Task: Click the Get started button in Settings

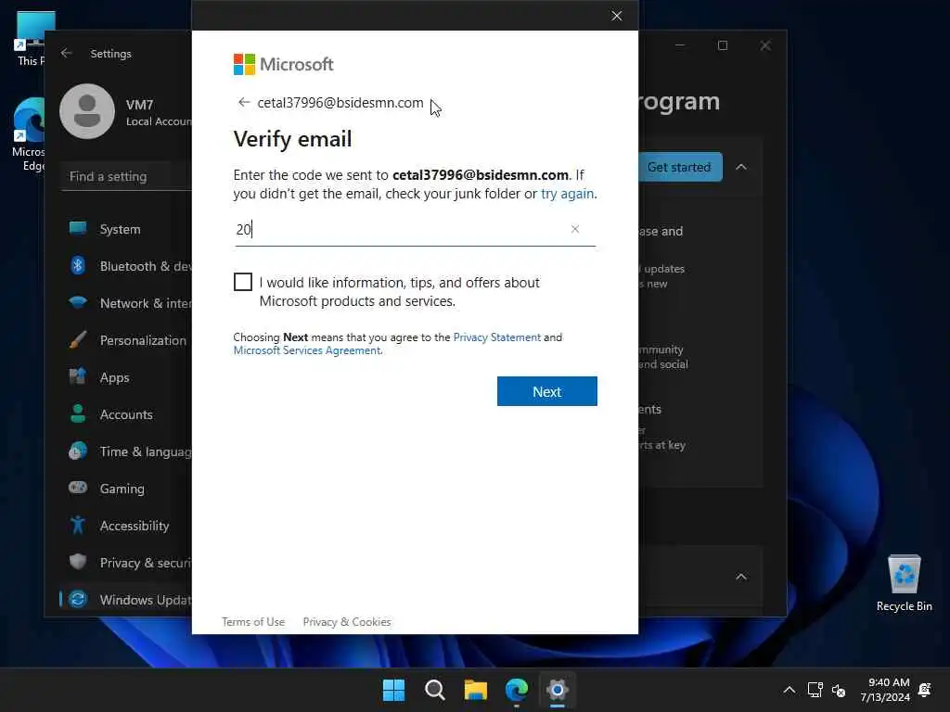Action: (x=680, y=167)
